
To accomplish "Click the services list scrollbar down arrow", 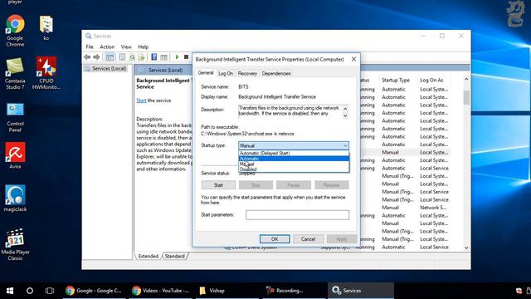I will tap(466, 248).
